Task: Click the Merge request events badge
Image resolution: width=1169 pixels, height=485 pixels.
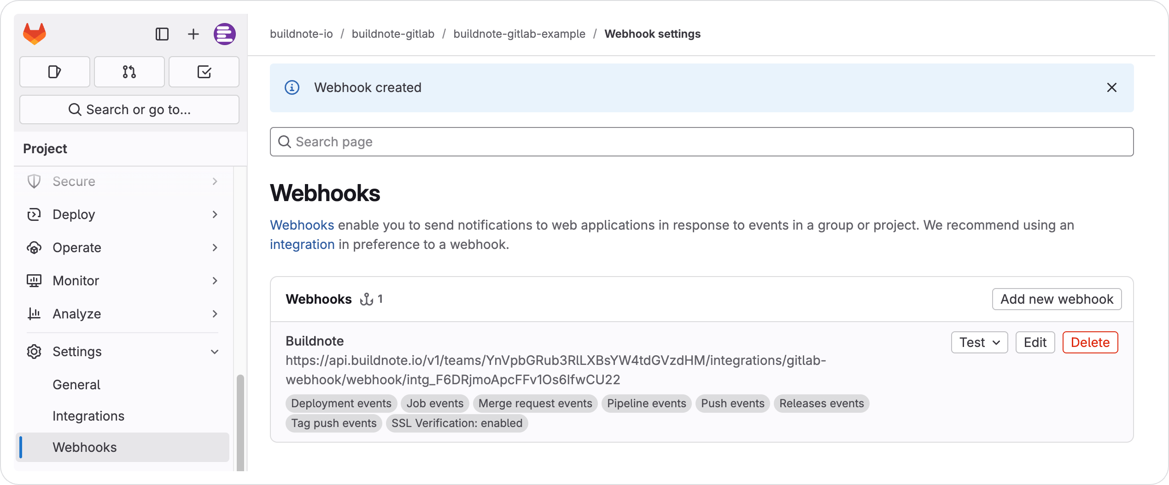Action: (x=535, y=404)
